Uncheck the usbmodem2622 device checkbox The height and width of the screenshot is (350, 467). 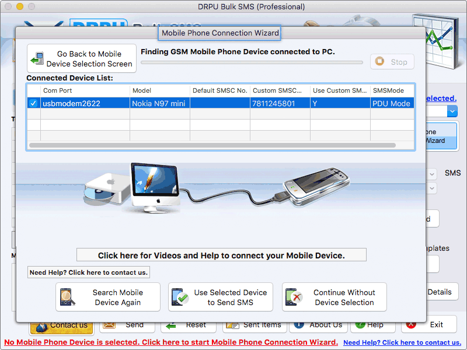[33, 103]
